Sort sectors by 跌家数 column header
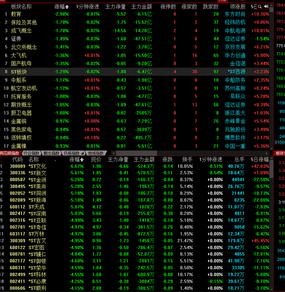Viewport: 285px width, 292px height. click(x=211, y=7)
